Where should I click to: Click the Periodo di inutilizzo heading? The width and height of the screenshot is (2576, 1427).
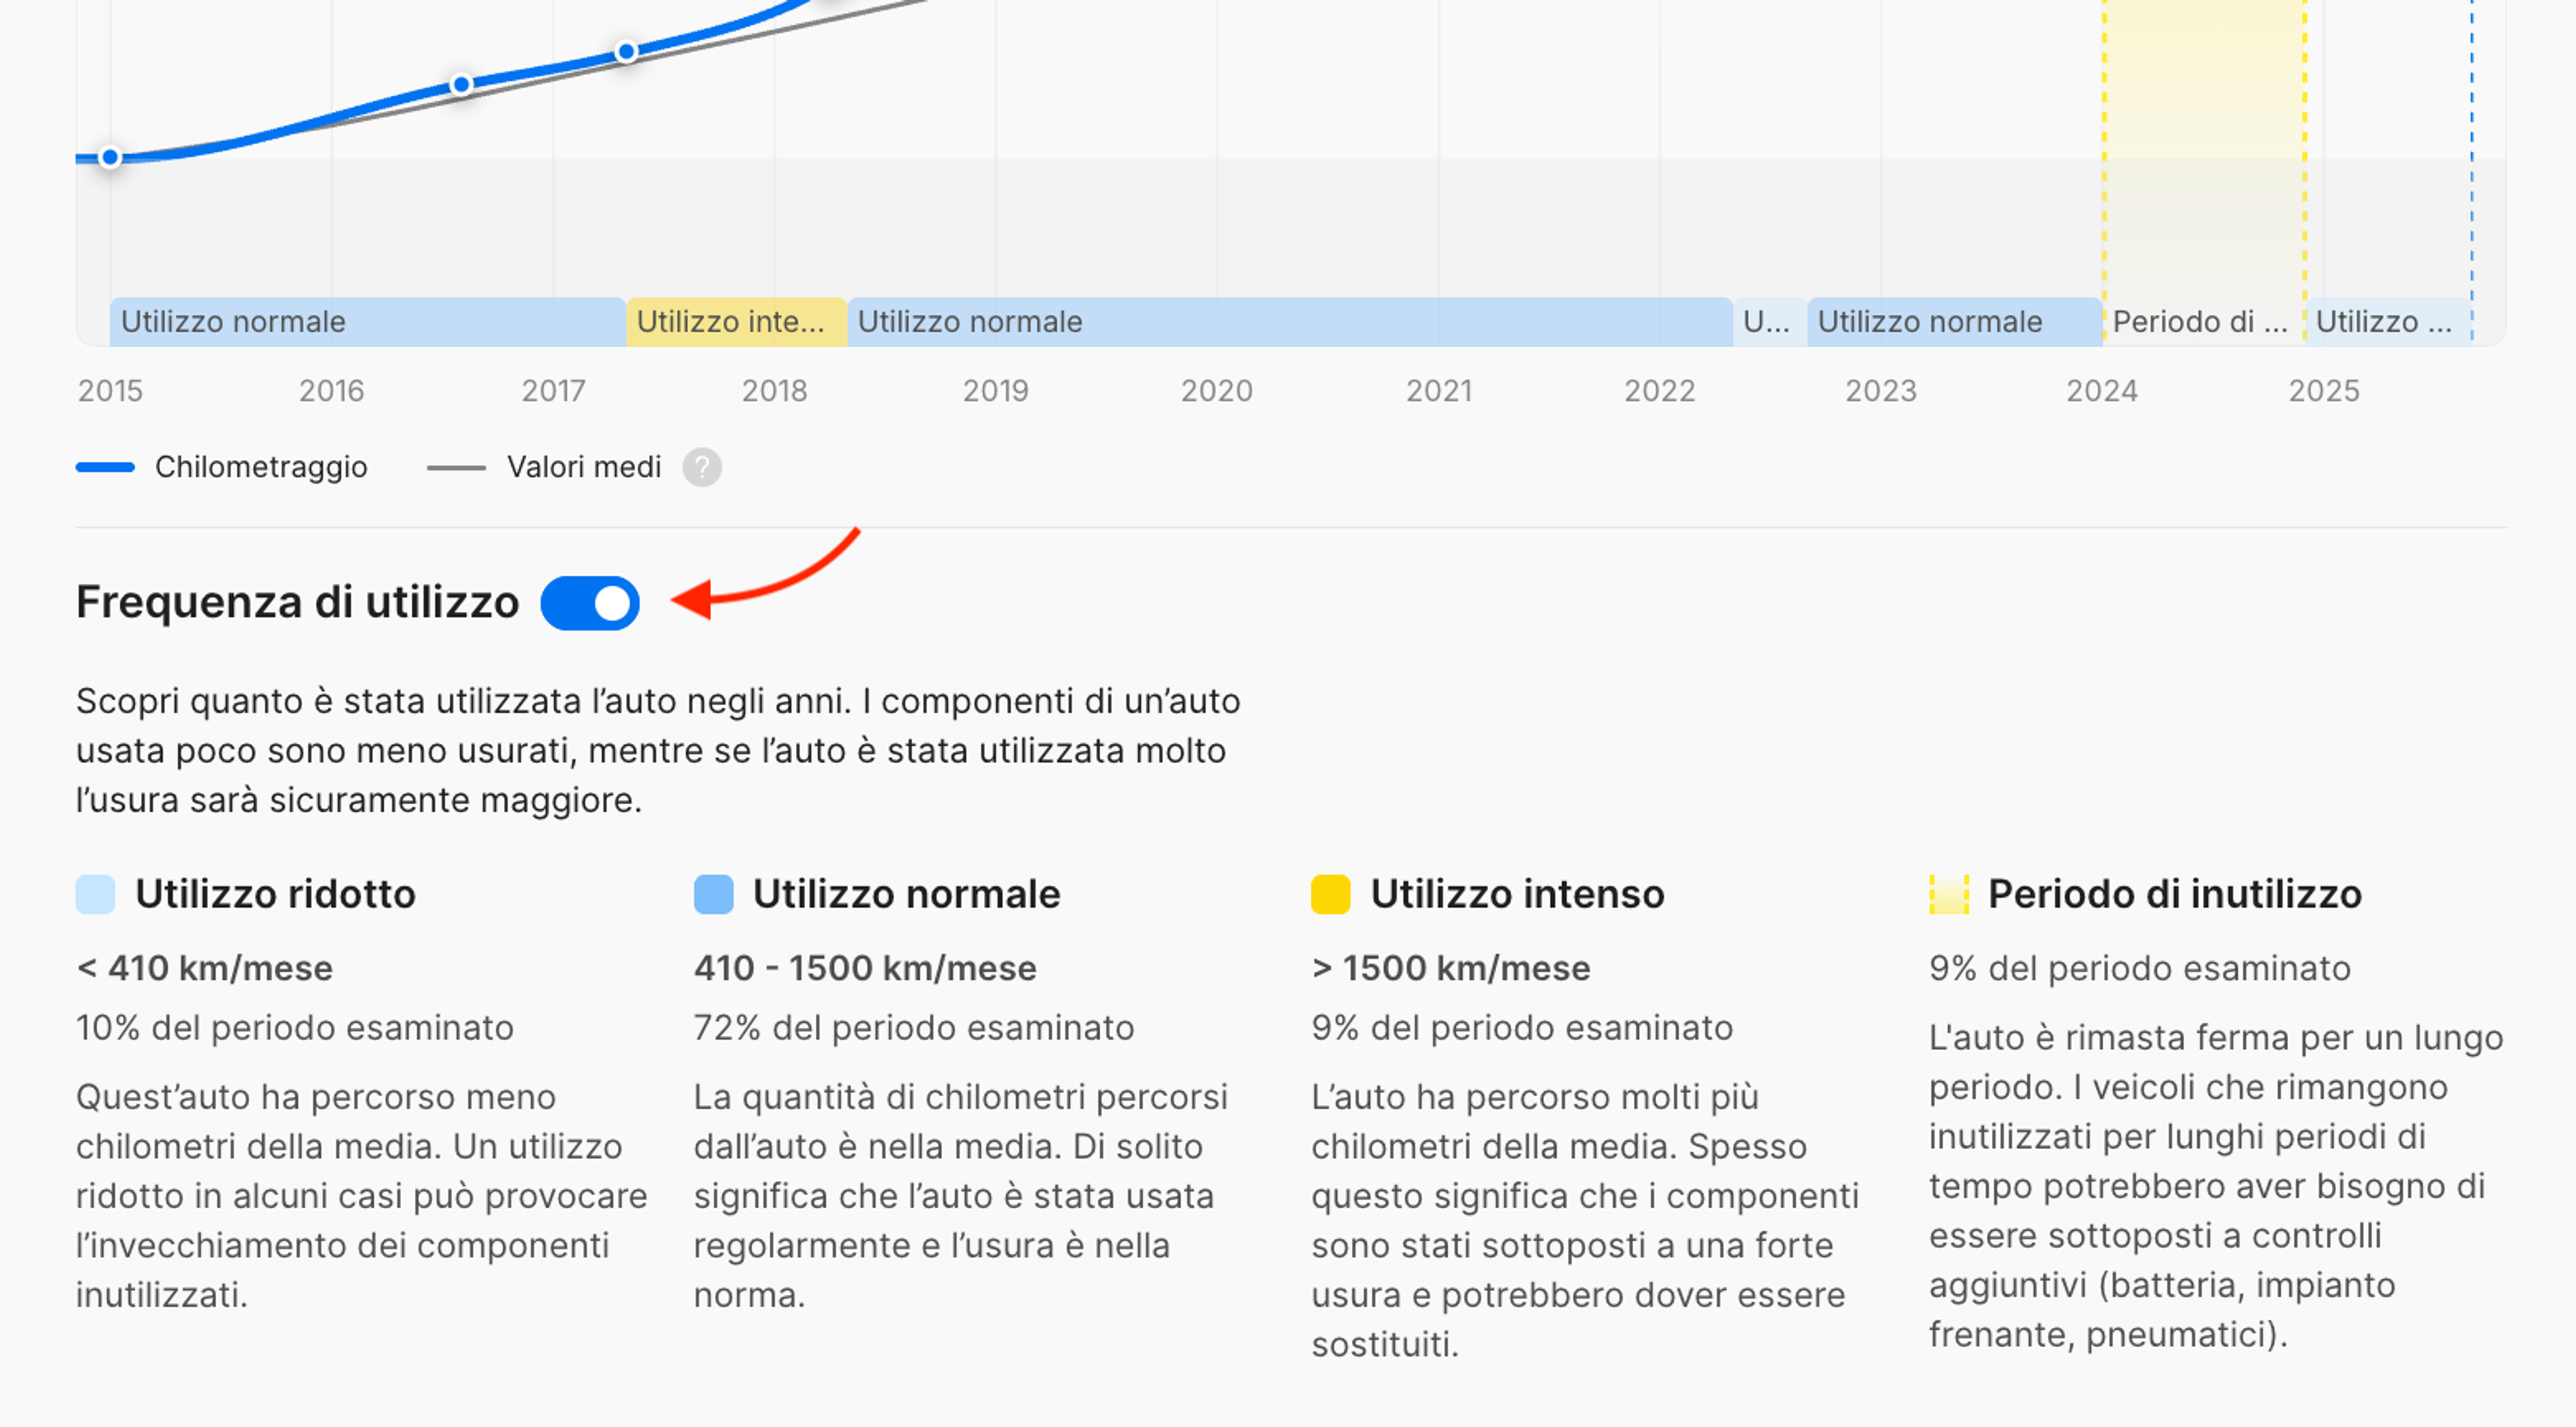2174,894
